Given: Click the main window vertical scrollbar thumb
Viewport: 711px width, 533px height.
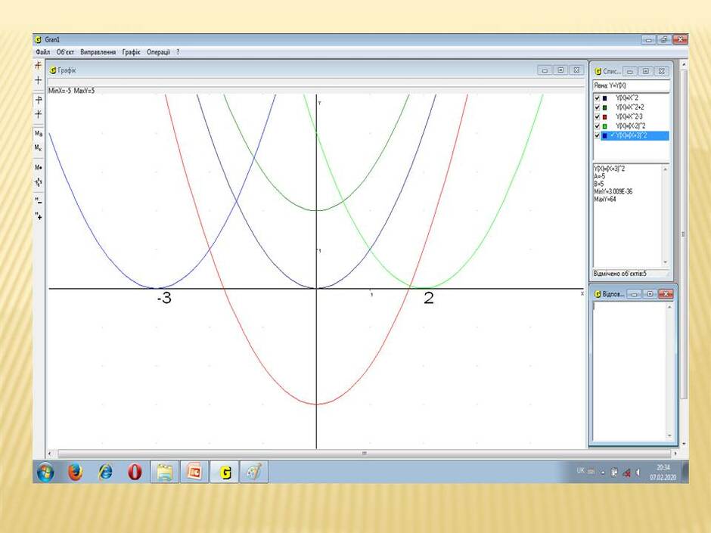Looking at the screenshot, I should click(684, 234).
